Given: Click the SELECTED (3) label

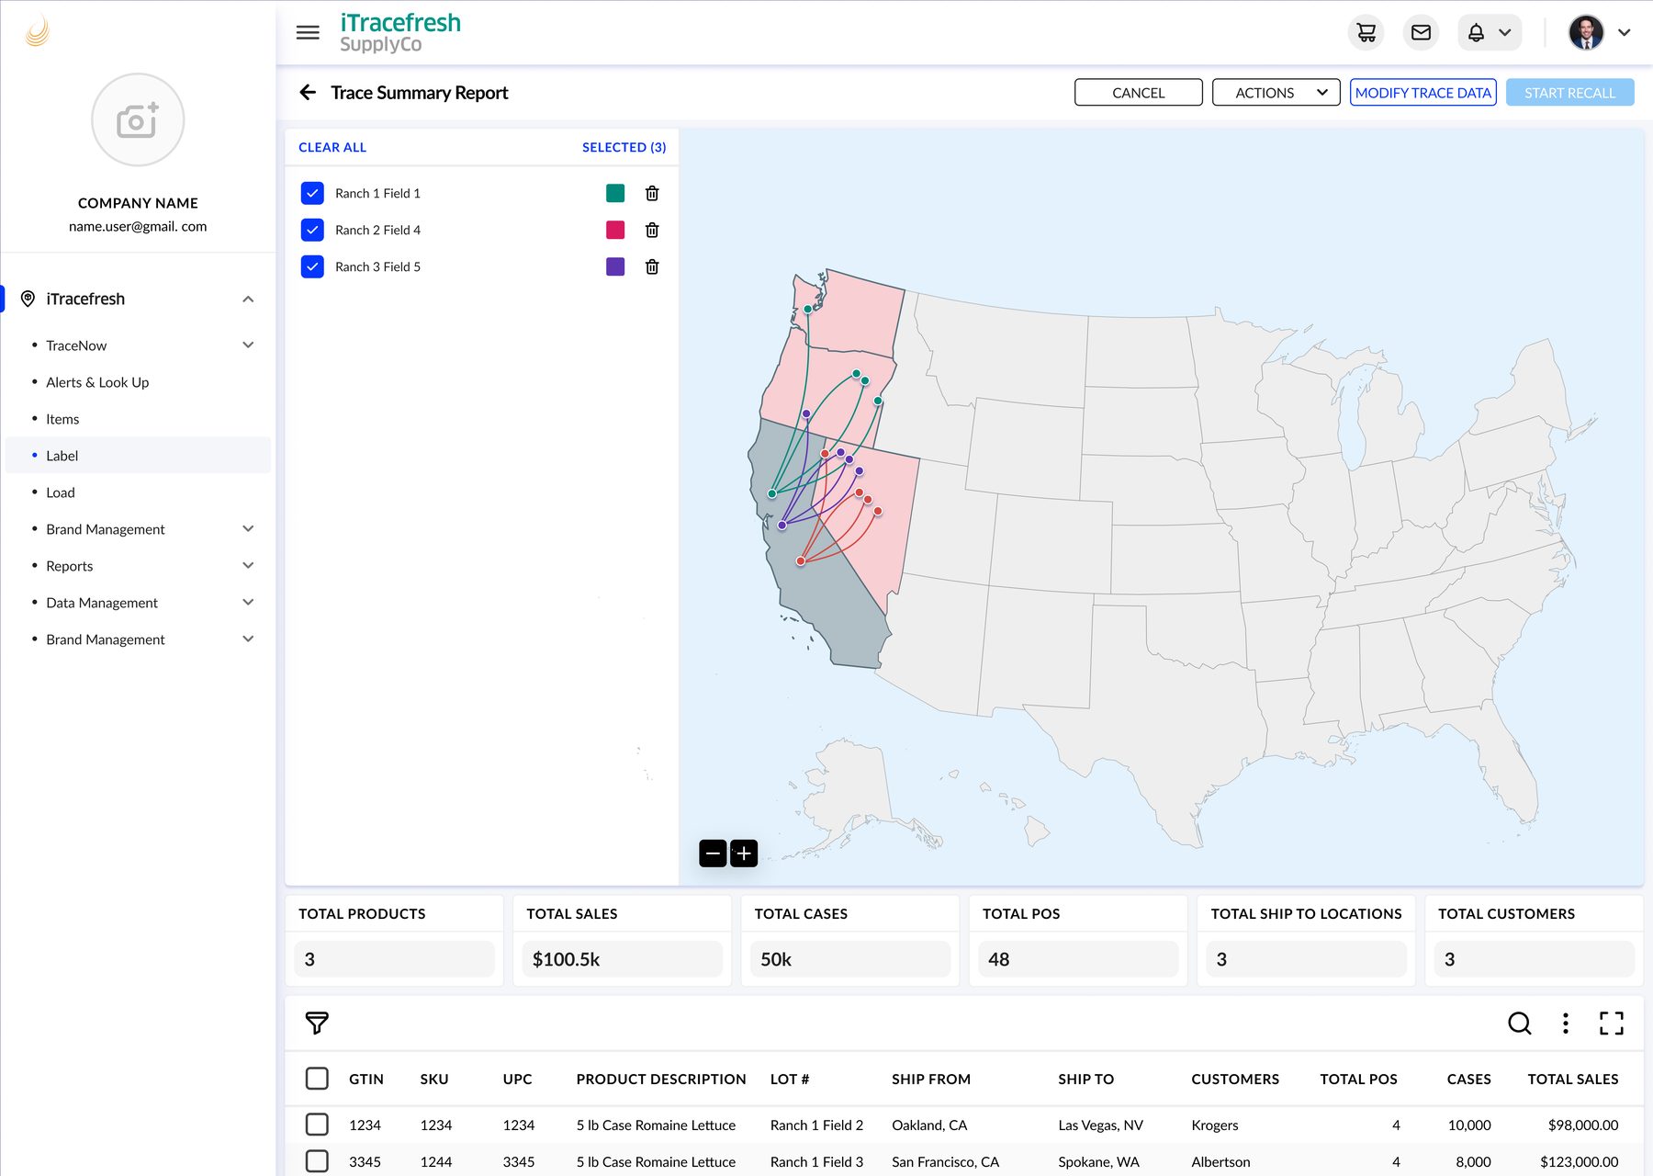Looking at the screenshot, I should click(x=624, y=148).
